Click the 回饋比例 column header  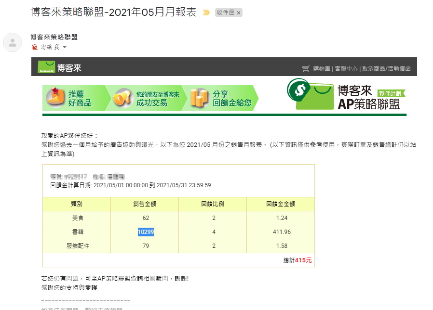[x=213, y=204]
